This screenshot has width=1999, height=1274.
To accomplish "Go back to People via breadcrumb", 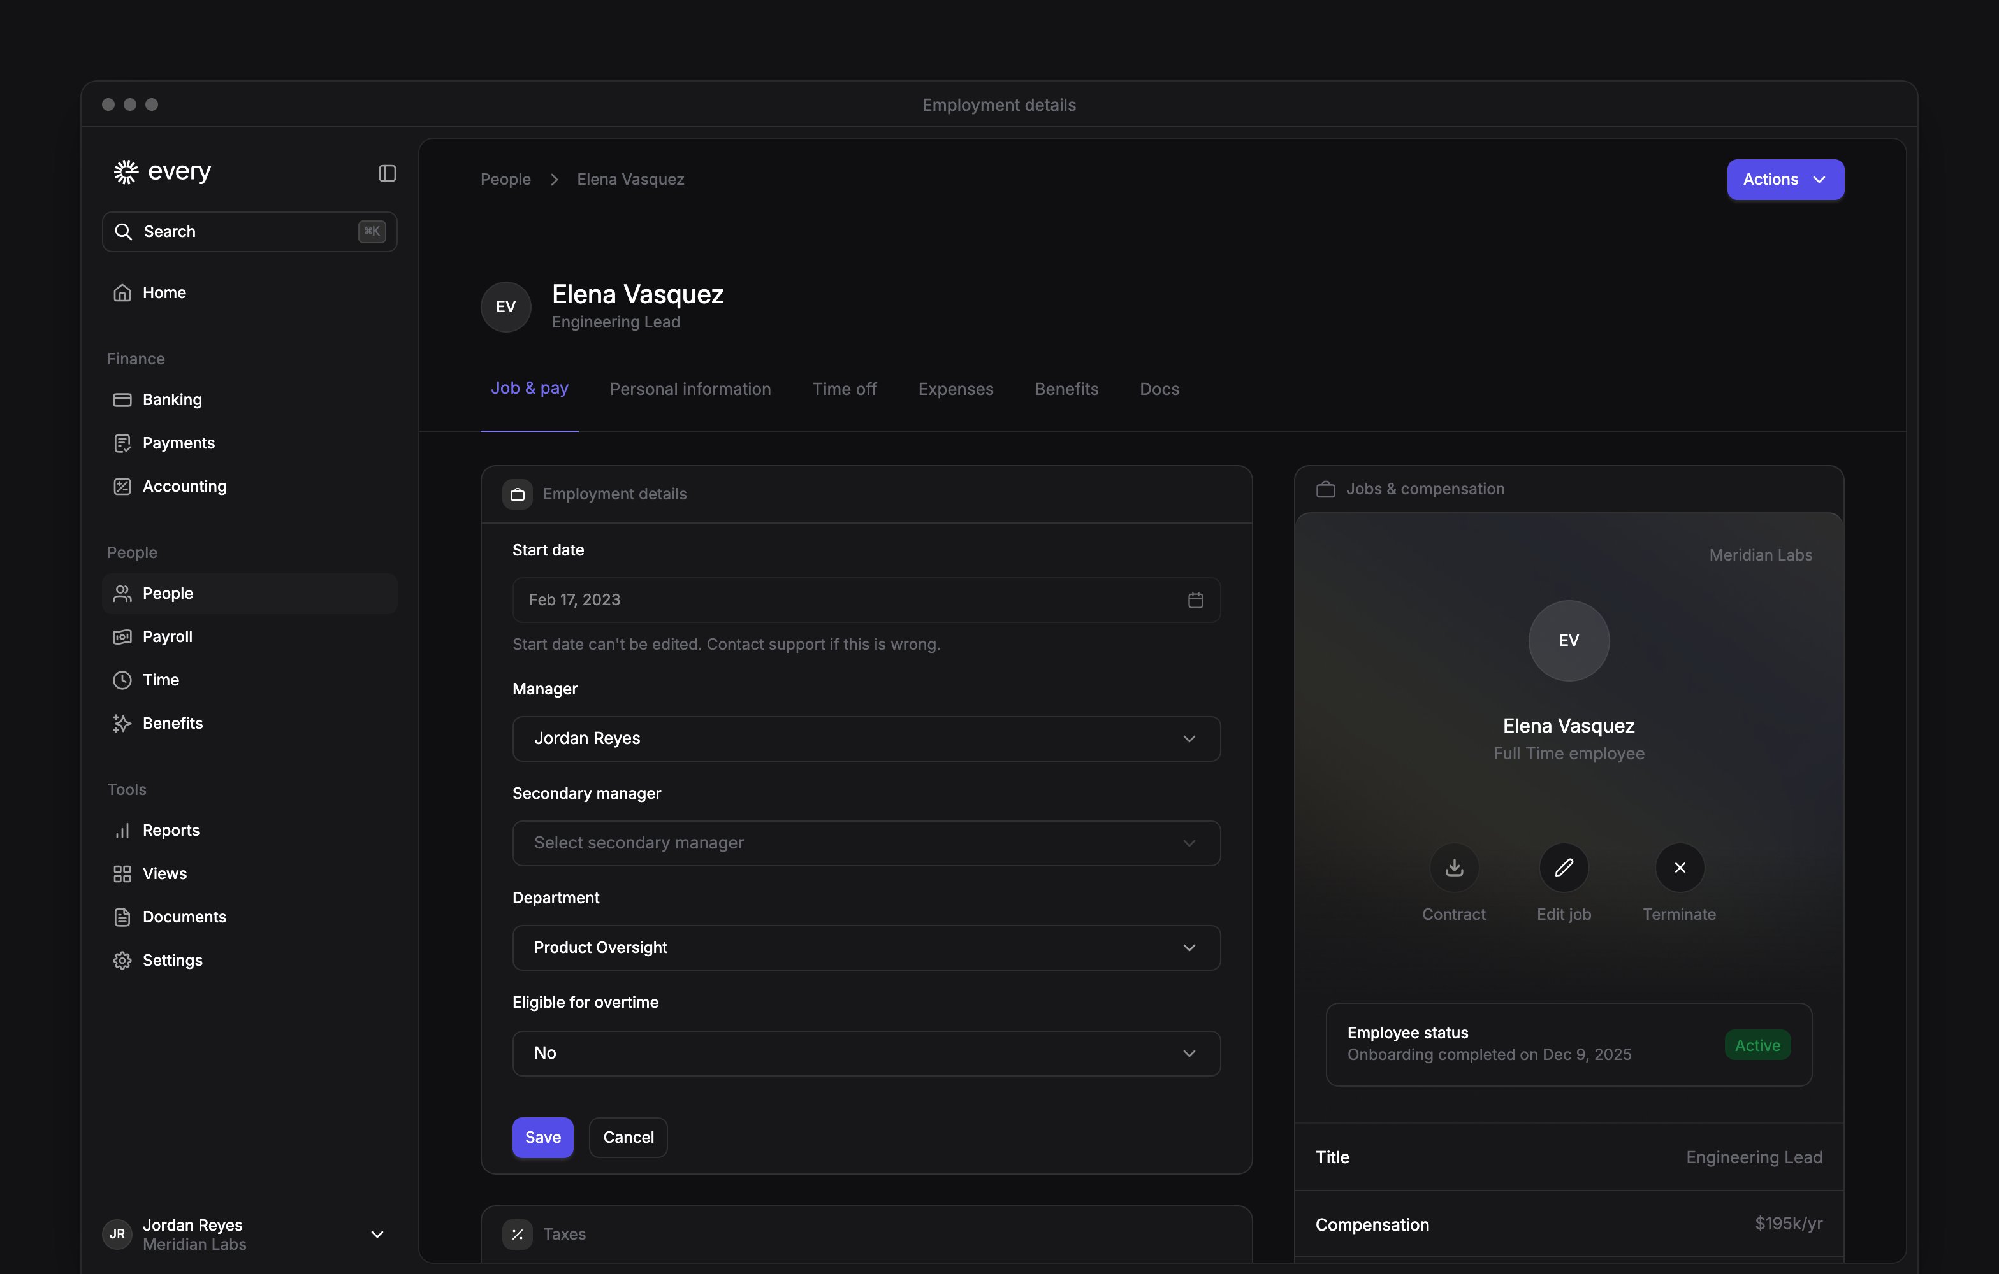I will (x=505, y=179).
